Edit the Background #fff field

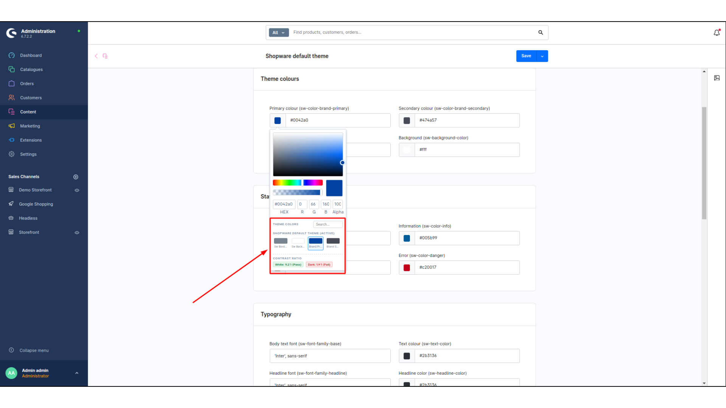(467, 150)
